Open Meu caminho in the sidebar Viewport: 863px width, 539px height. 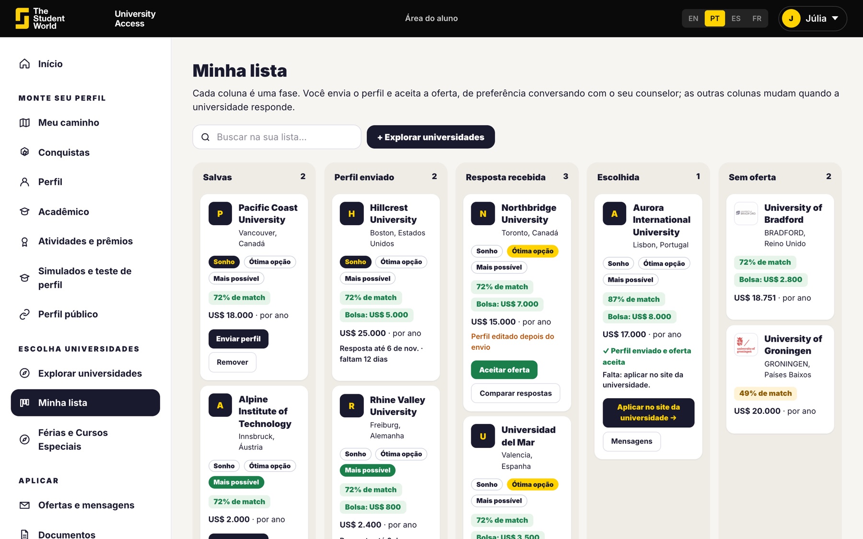[85, 123]
